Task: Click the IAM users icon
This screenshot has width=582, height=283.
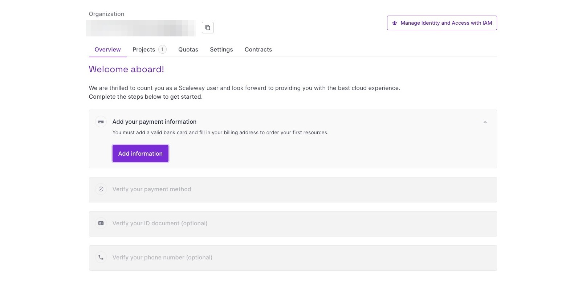Action: 395,23
